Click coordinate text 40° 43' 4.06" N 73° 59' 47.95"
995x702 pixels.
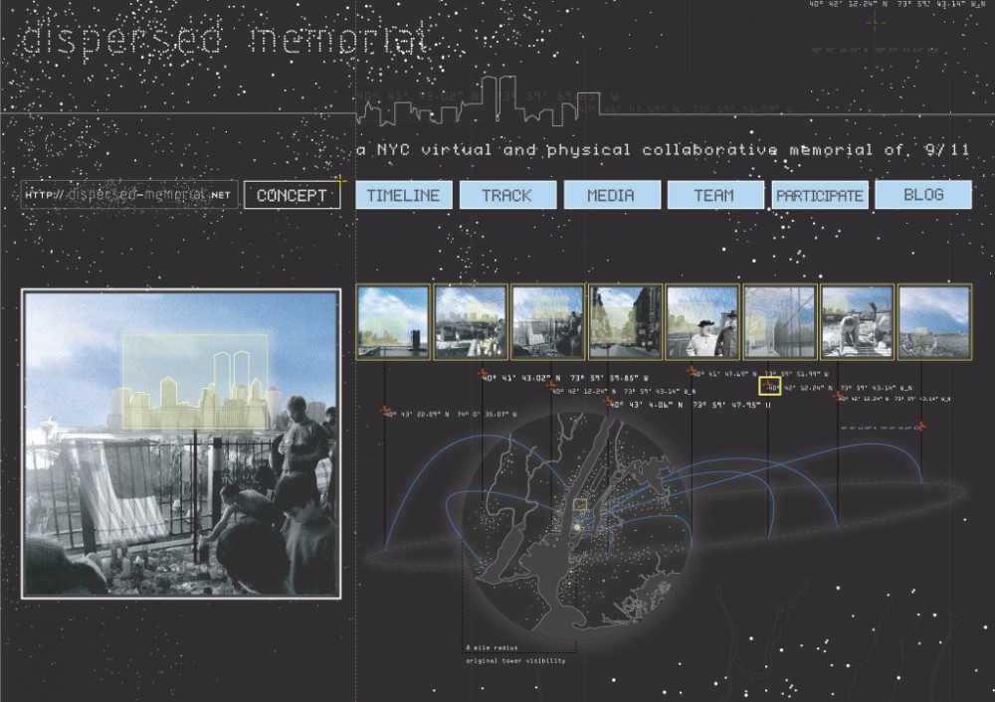pyautogui.click(x=692, y=405)
